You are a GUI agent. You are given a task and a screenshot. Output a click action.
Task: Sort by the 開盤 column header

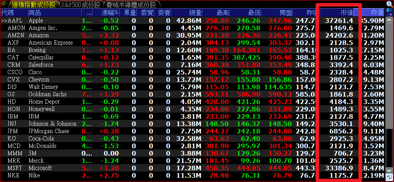(x=277, y=12)
